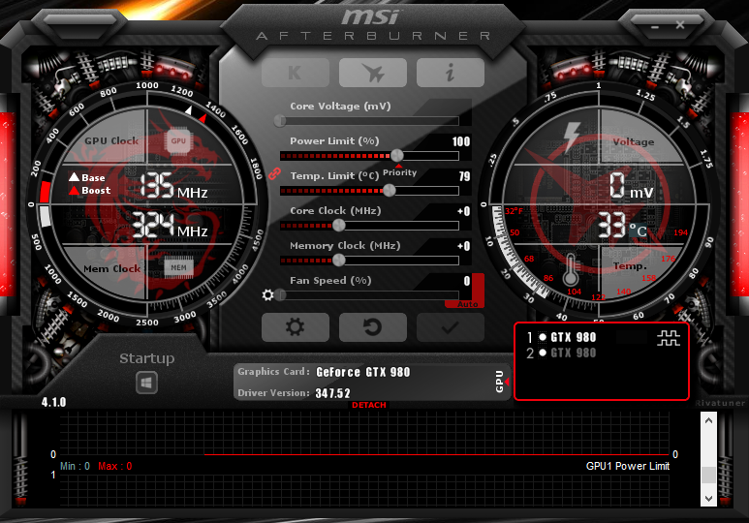Click the graph scrollbar down arrow
This screenshot has height=523, width=749.
[x=708, y=498]
